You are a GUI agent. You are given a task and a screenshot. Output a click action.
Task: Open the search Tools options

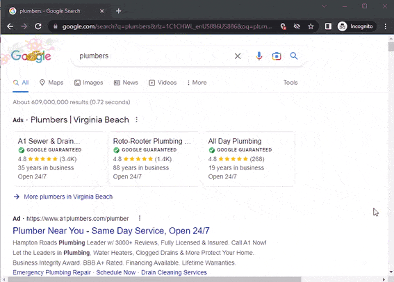(290, 83)
